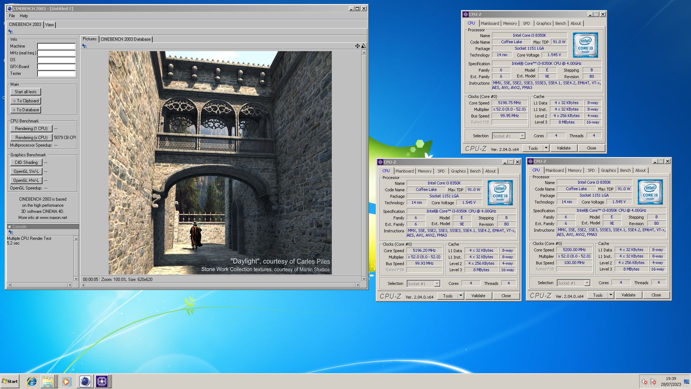Click the Machine input field
This screenshot has height=389, width=691.
click(57, 46)
